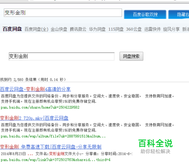Click the 网盘搜索 button
This screenshot has width=189, height=166.
[131, 56]
